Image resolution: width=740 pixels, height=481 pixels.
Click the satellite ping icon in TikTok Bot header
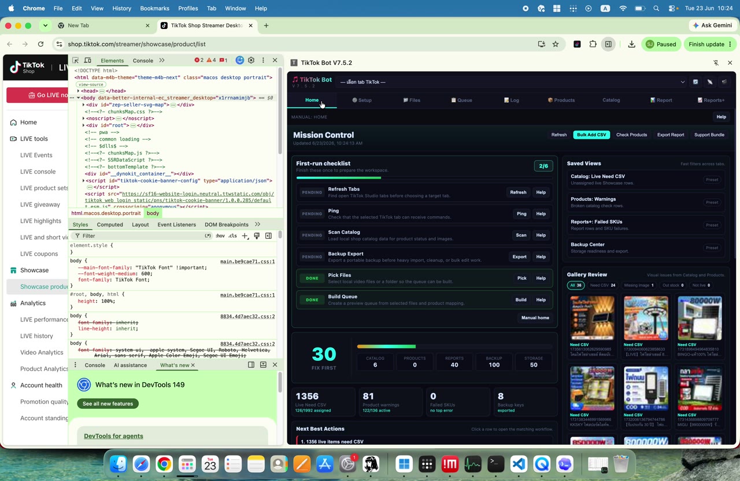click(x=710, y=82)
